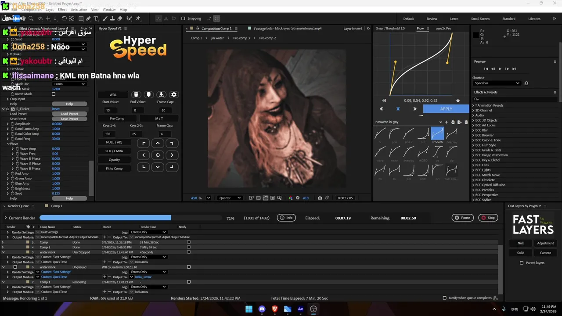Expand the Crop Input group

(x=7, y=99)
